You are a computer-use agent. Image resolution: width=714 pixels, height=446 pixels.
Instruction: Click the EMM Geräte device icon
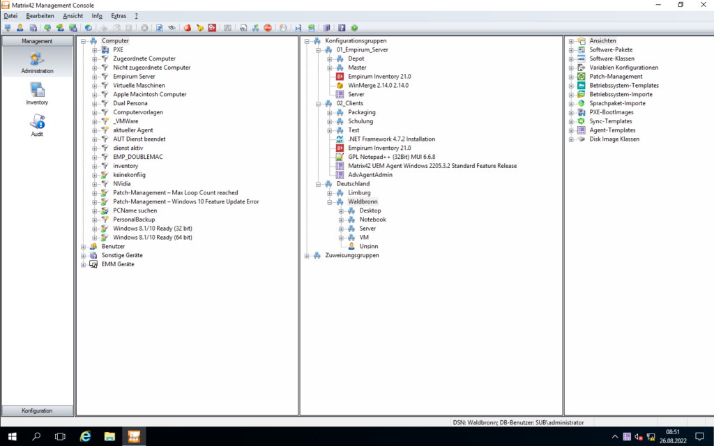coord(93,264)
